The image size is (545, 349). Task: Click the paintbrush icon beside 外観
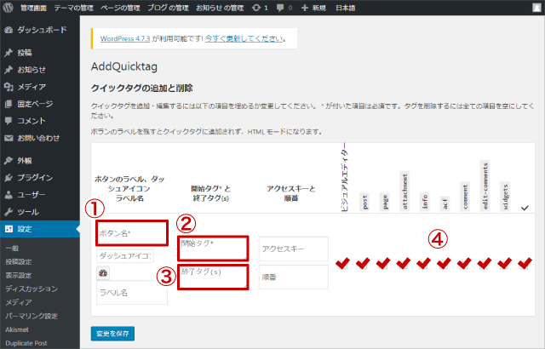click(9, 160)
